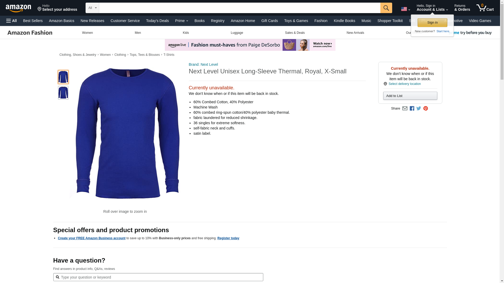Open the Brand: Next Level link

point(203,64)
